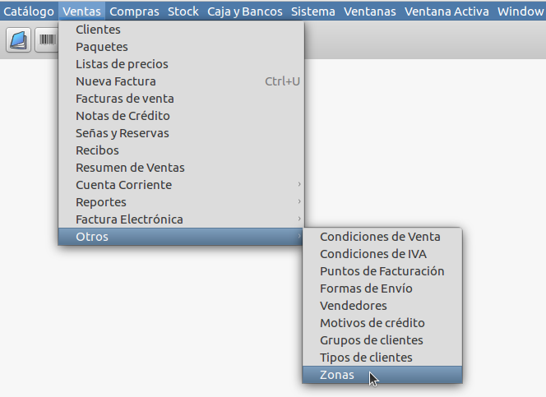The width and height of the screenshot is (546, 397).
Task: Expand the Factura Electrónica submenu
Action: [x=181, y=219]
